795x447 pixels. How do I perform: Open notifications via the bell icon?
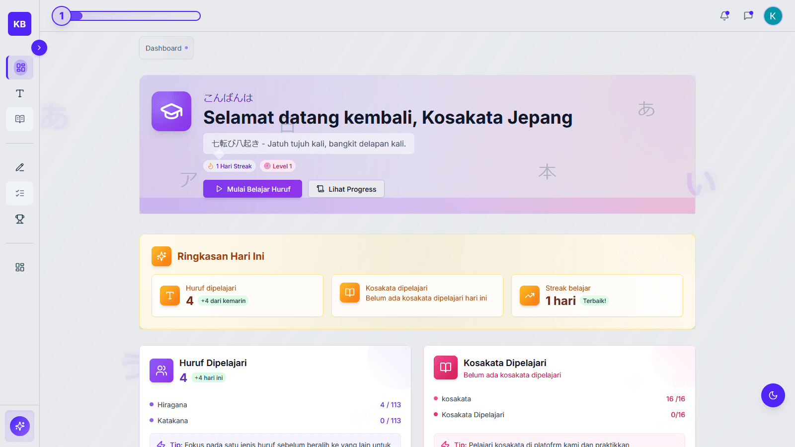pyautogui.click(x=724, y=15)
